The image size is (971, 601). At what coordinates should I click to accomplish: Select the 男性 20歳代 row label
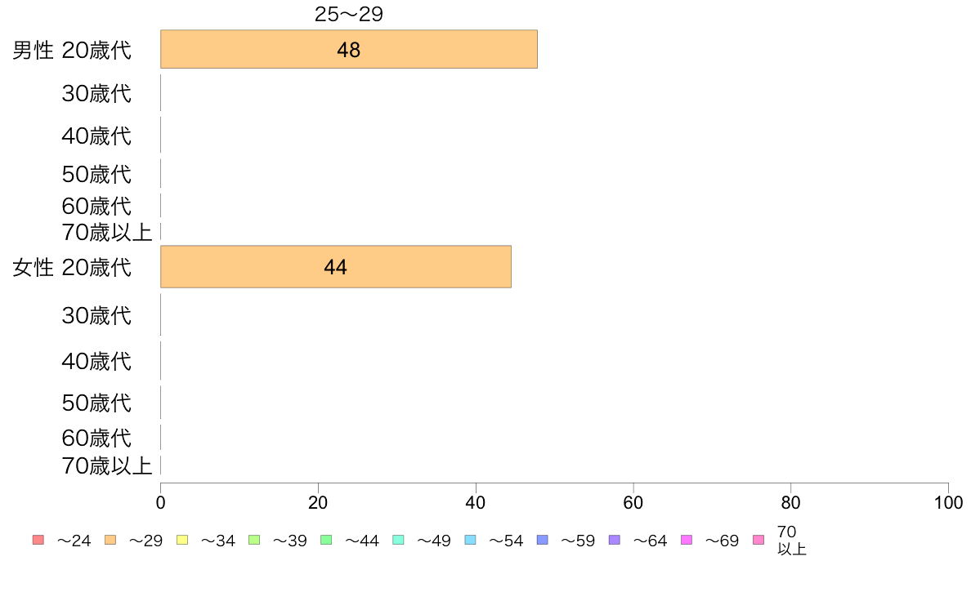pyautogui.click(x=72, y=50)
